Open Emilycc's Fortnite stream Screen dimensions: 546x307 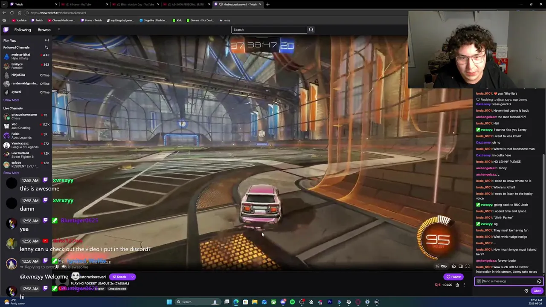(x=26, y=66)
